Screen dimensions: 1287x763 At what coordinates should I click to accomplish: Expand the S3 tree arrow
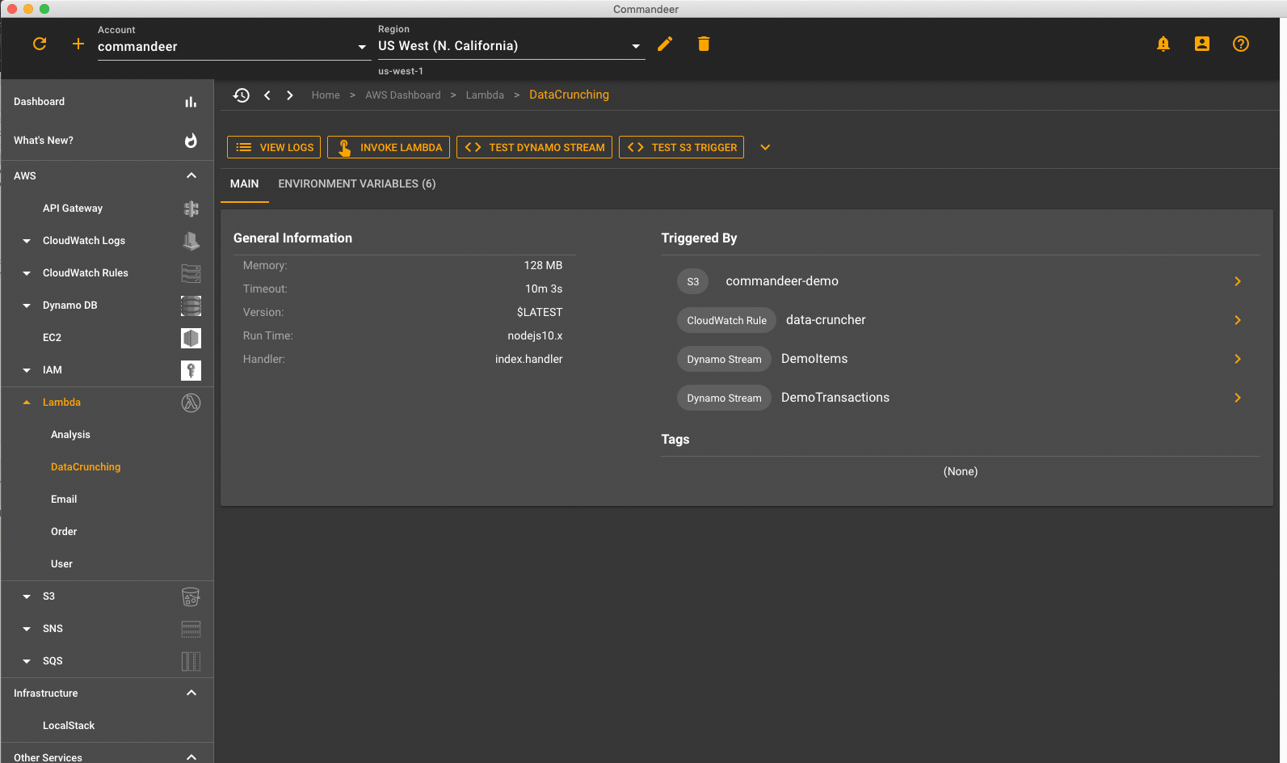27,596
